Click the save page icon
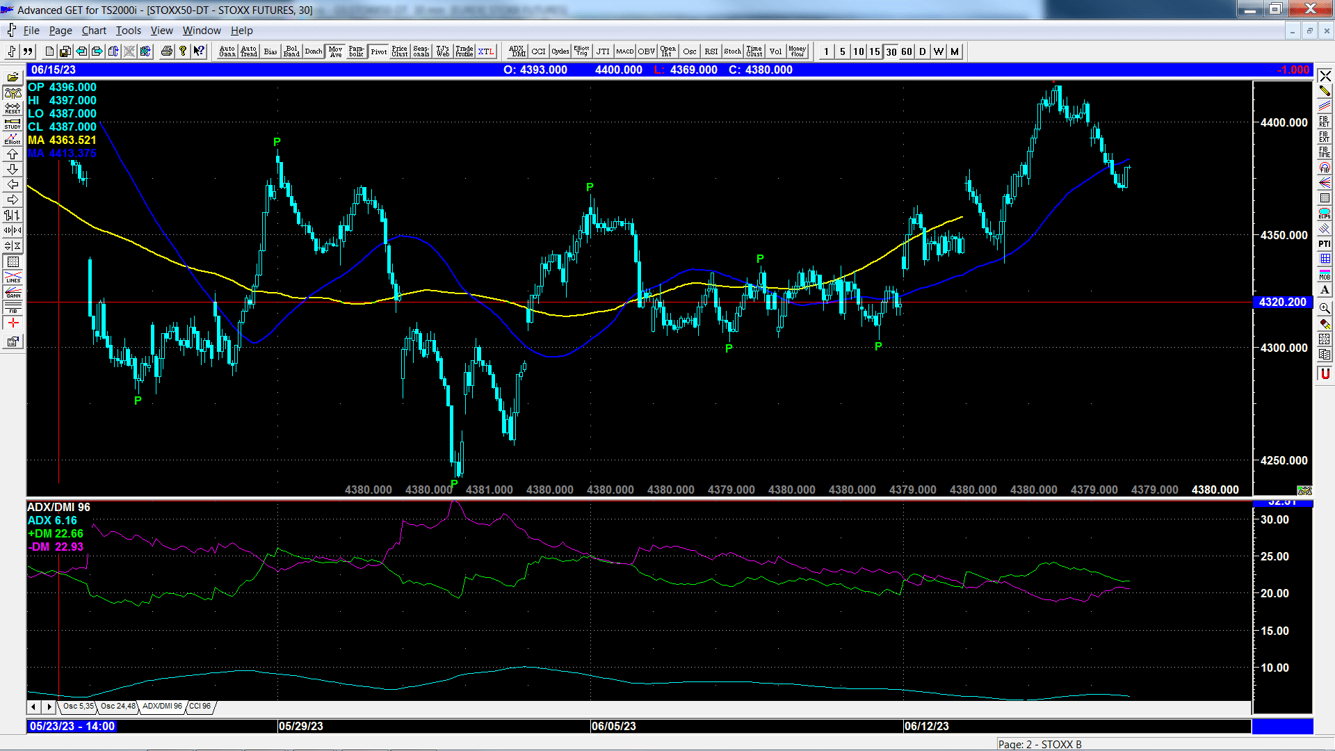This screenshot has height=751, width=1335. (65, 51)
